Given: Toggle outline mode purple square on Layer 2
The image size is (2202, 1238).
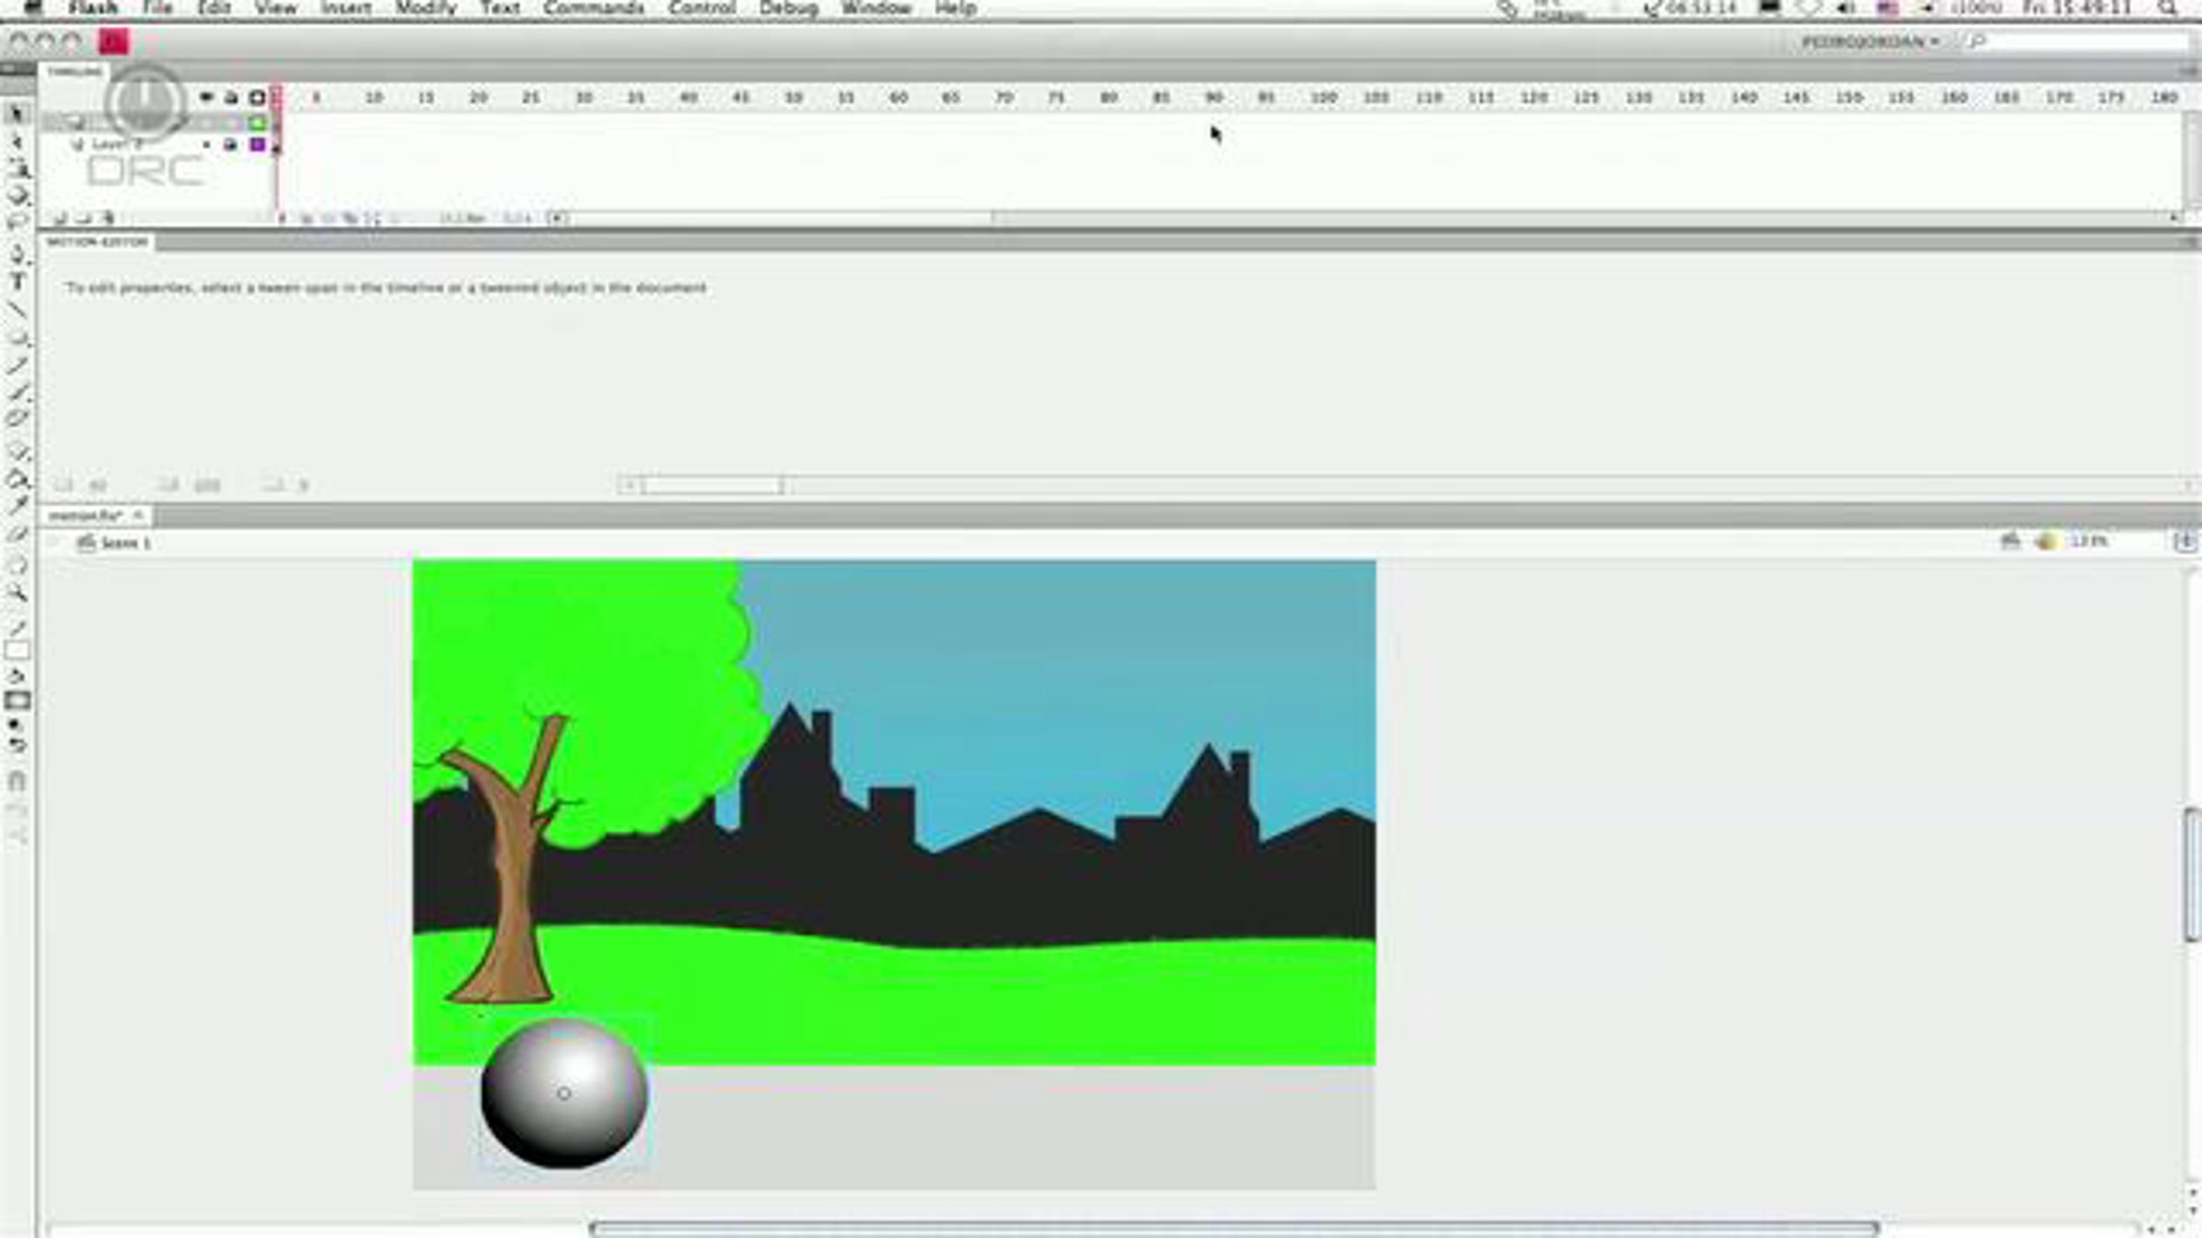Looking at the screenshot, I should tap(258, 145).
